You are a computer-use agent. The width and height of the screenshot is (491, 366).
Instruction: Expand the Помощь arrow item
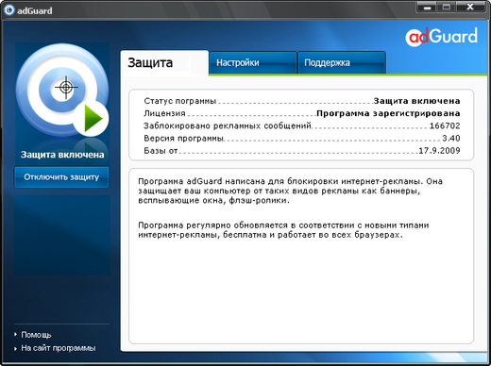[15, 335]
